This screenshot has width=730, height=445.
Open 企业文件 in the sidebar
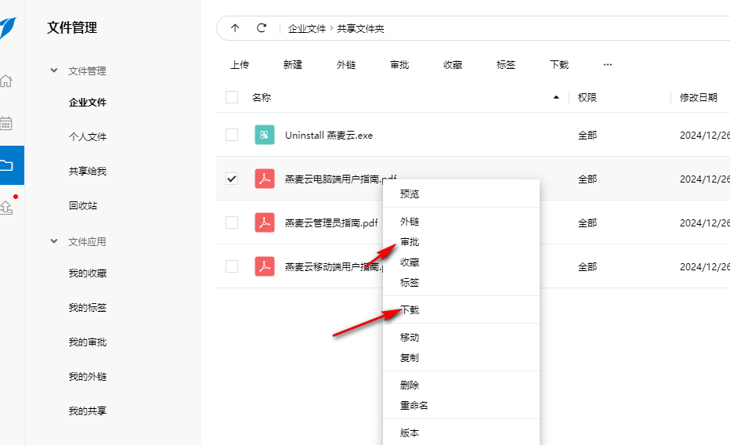(88, 103)
